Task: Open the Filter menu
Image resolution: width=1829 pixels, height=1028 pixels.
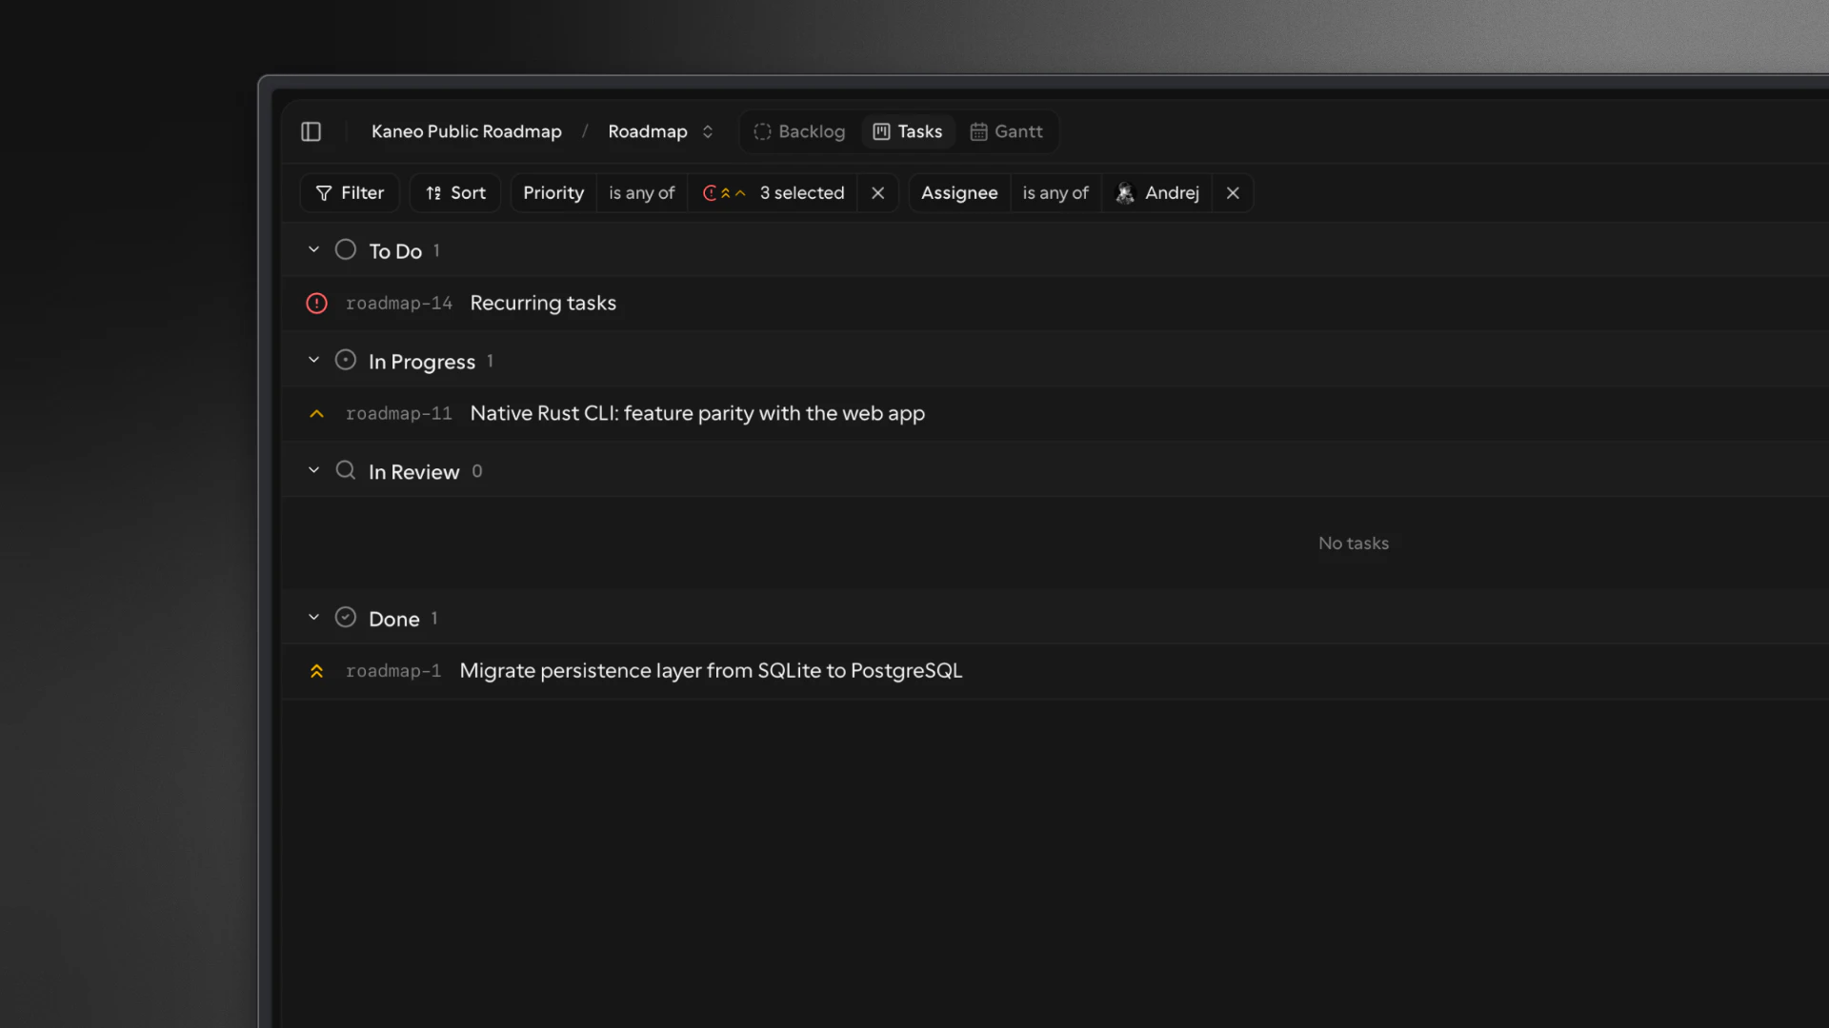Action: tap(350, 193)
